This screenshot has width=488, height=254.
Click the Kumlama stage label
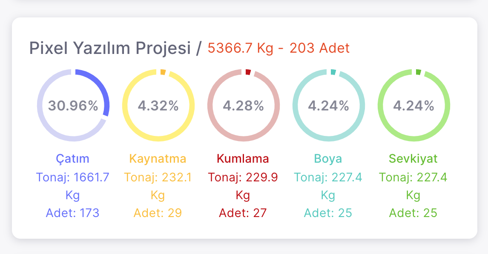[x=243, y=159]
